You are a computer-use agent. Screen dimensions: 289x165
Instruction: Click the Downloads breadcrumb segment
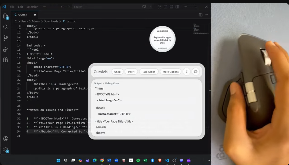tap(51, 21)
